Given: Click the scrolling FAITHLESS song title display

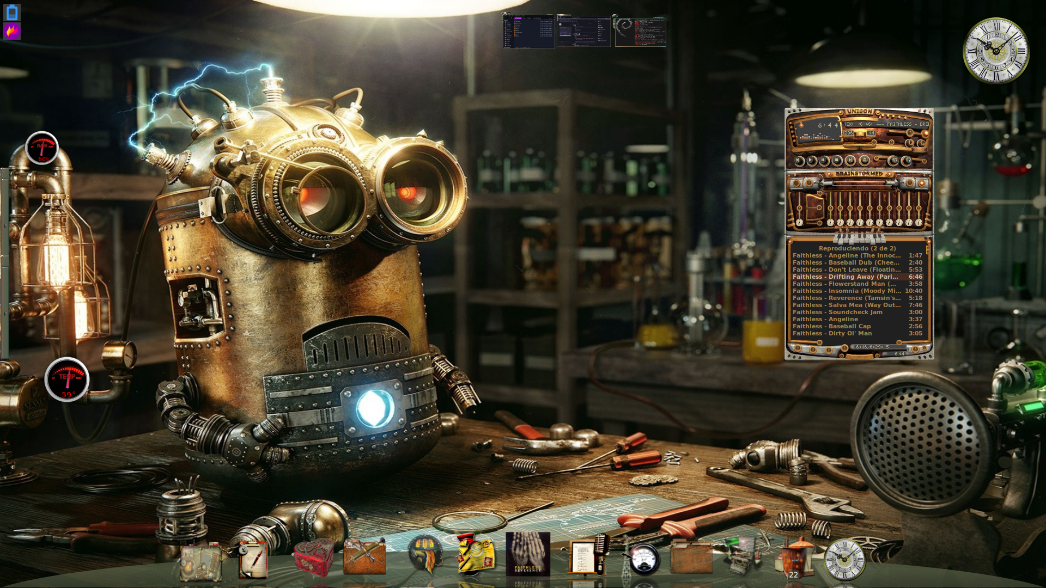Looking at the screenshot, I should click(x=887, y=124).
